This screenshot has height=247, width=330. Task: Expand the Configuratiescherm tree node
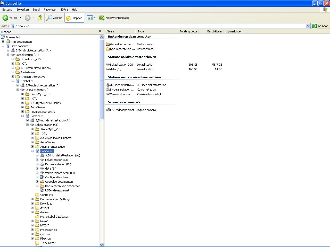[x=37, y=177]
